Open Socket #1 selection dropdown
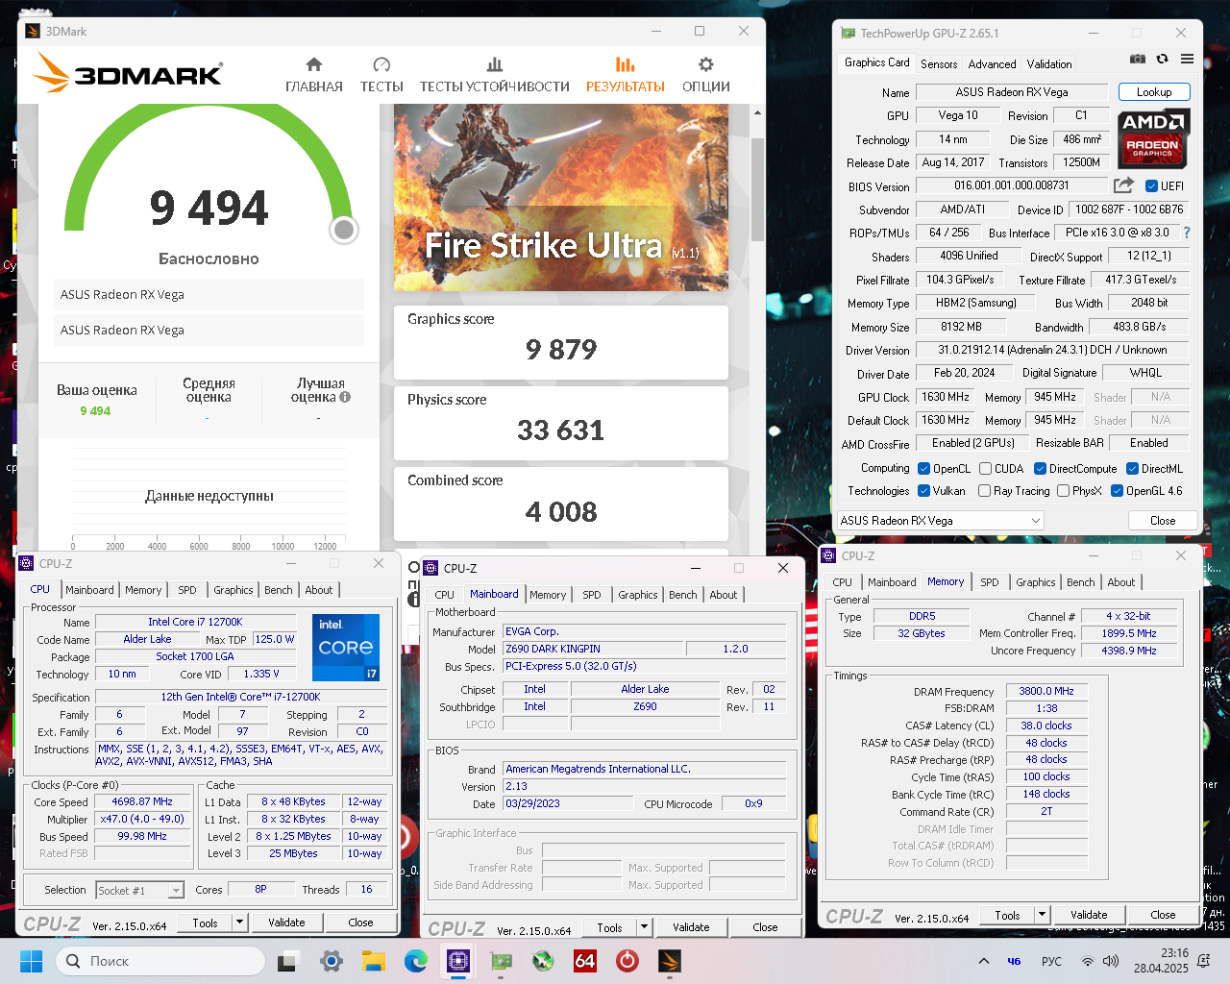 139,891
